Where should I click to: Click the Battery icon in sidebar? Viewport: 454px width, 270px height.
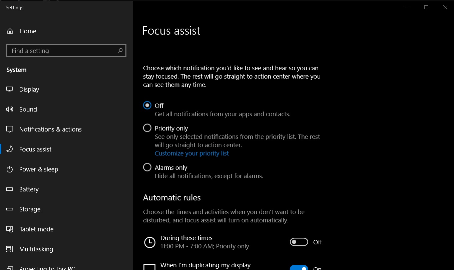[x=10, y=189]
